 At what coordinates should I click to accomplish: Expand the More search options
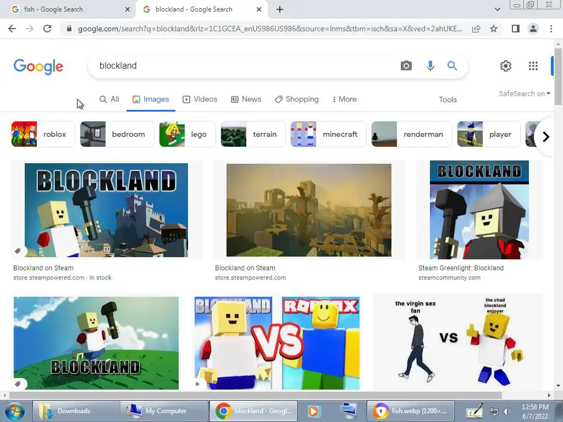[344, 99]
